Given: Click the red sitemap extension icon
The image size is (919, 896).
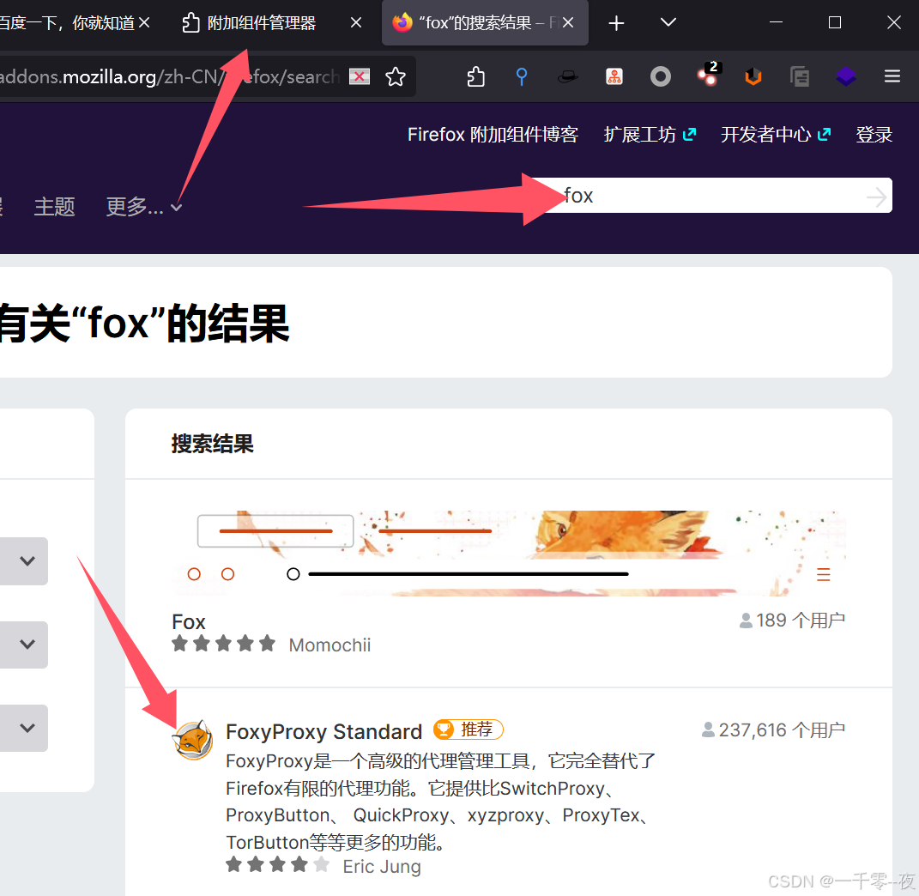Looking at the screenshot, I should (614, 77).
